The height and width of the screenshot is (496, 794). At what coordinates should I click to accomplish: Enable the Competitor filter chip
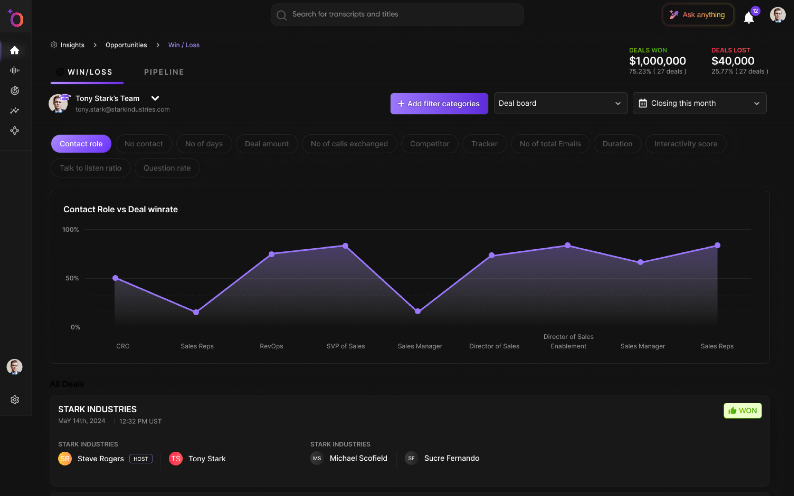430,144
